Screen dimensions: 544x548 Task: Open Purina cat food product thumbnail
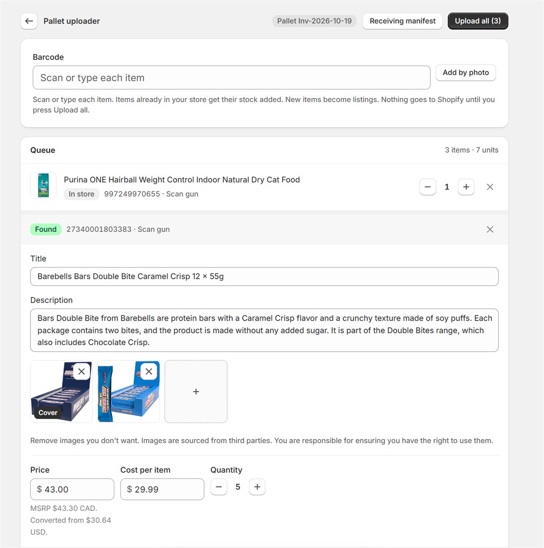click(x=44, y=185)
